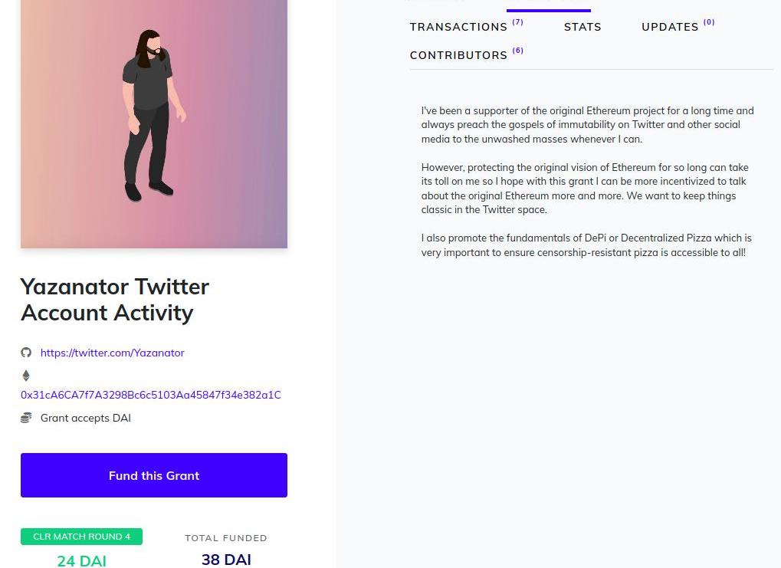Click the Contributors count badge showing 6
Image resolution: width=781 pixels, height=568 pixels.
pyautogui.click(x=518, y=51)
